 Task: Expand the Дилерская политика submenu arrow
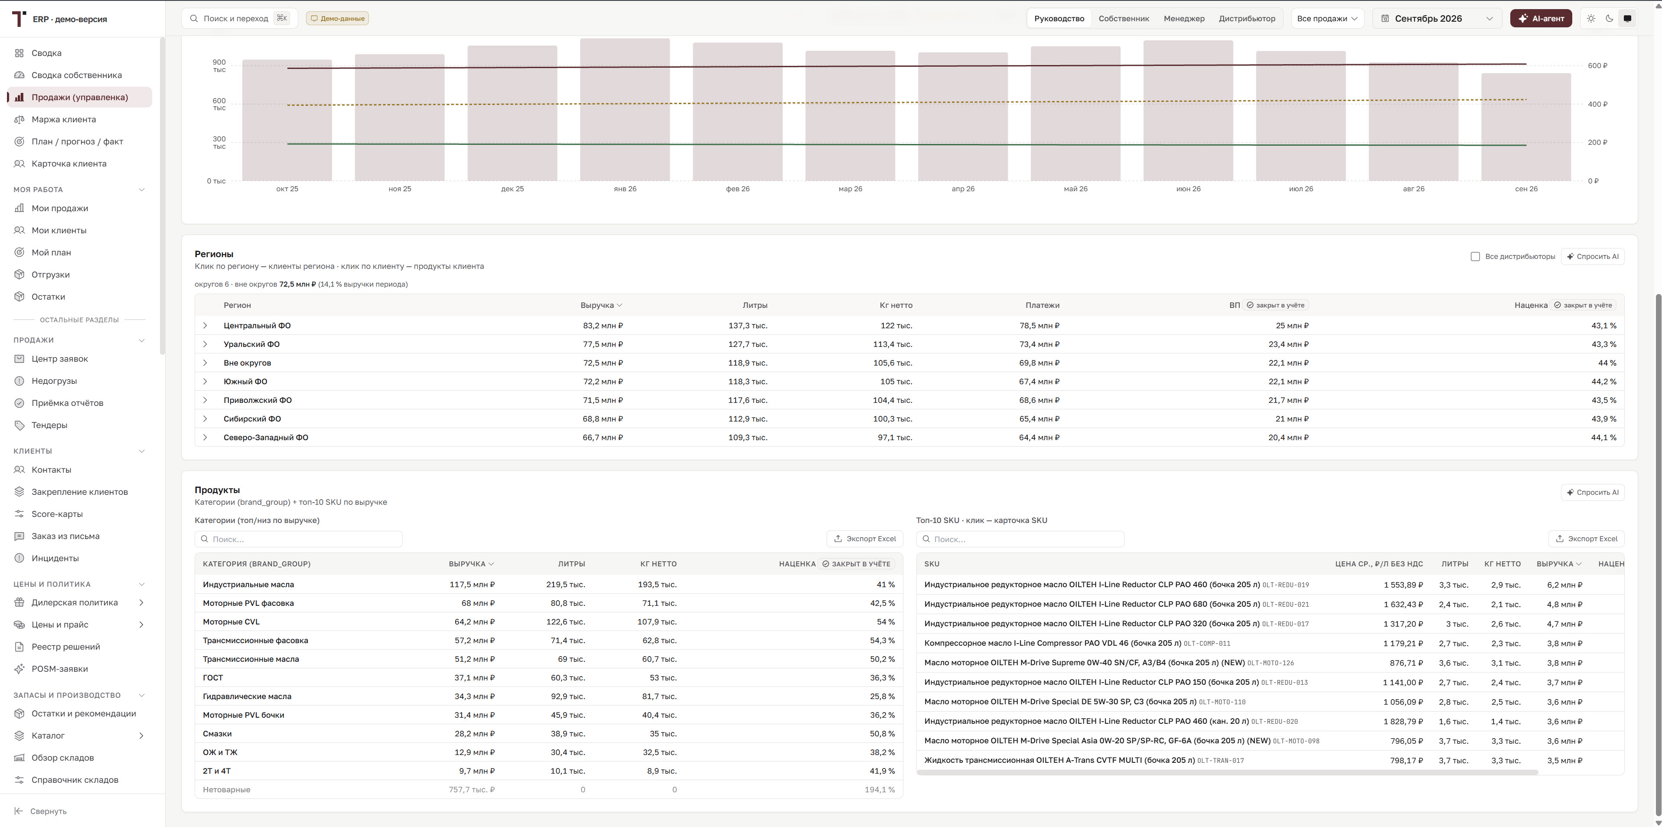point(141,602)
